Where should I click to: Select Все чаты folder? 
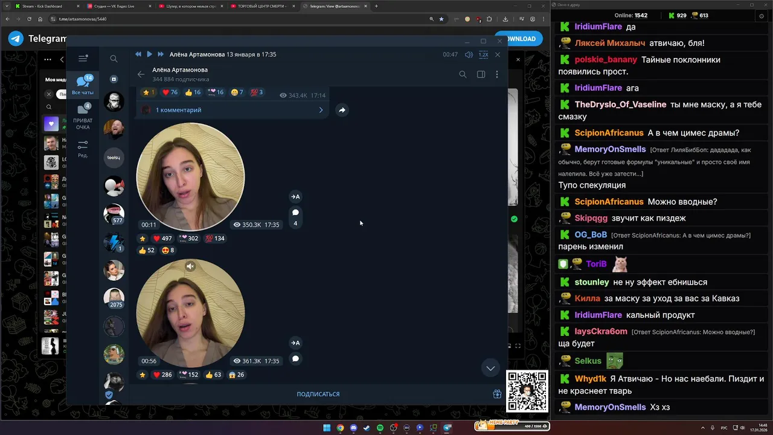(x=83, y=85)
